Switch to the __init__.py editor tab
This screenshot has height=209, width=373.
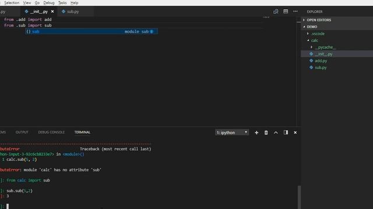pyautogui.click(x=39, y=12)
